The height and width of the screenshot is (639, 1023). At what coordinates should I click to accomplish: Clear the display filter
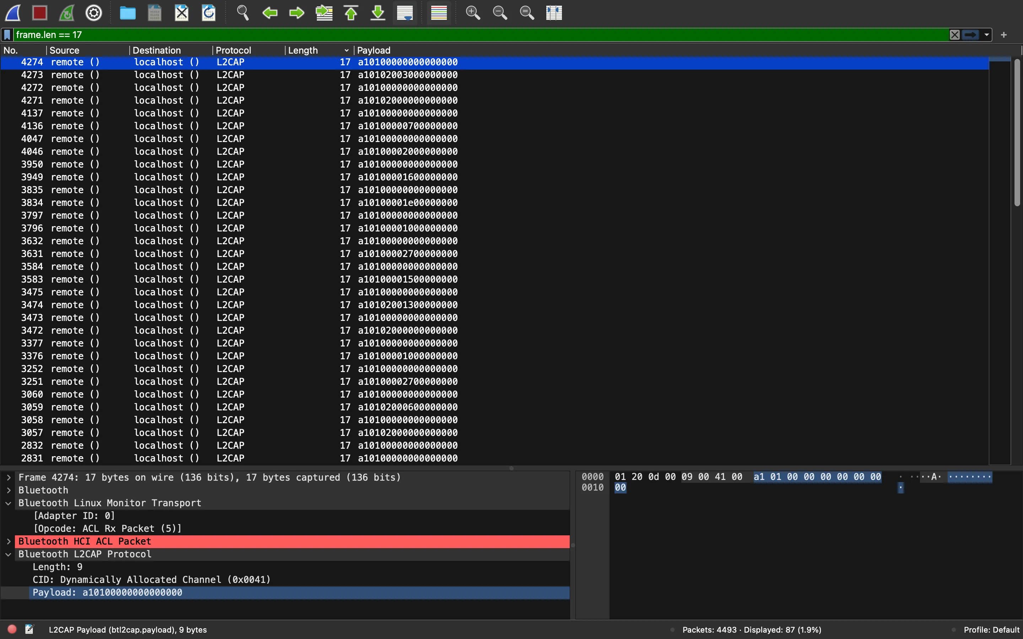click(954, 35)
